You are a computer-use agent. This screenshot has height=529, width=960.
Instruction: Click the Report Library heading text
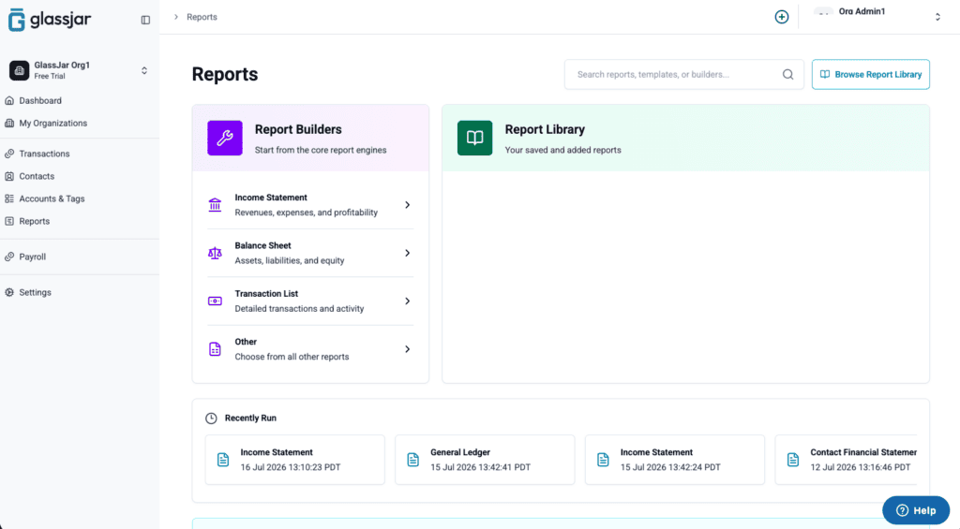click(x=545, y=129)
